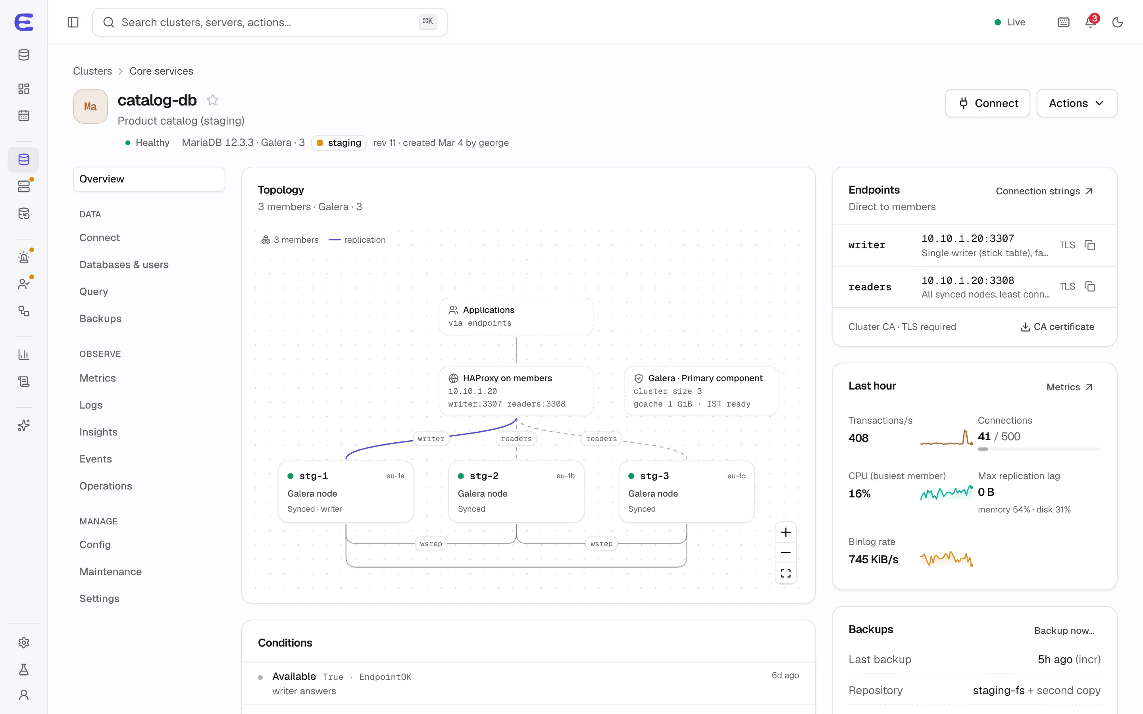Click the Live status indicator
Screen dimensions: 1143x714
click(x=1010, y=22)
